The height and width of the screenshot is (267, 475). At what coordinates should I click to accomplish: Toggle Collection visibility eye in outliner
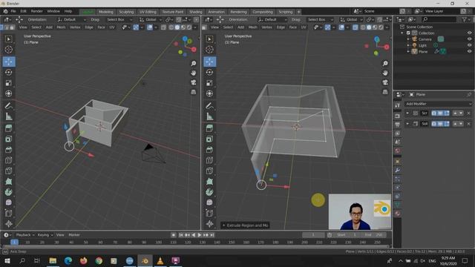coord(469,33)
